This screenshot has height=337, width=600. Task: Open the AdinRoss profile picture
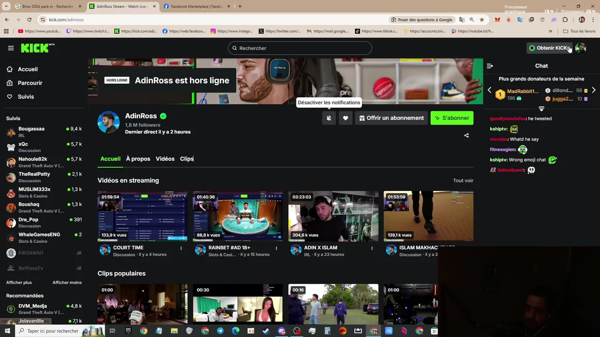tap(108, 122)
